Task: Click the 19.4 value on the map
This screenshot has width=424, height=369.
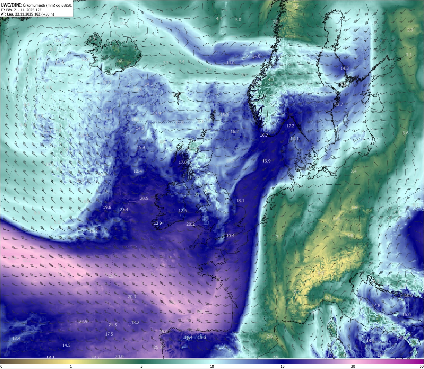Action: 230,236
